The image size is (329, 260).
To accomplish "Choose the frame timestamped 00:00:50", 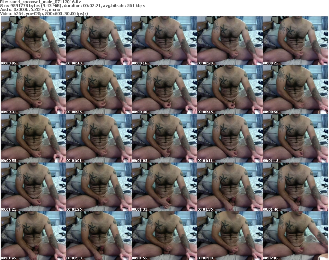I will 296,89.
